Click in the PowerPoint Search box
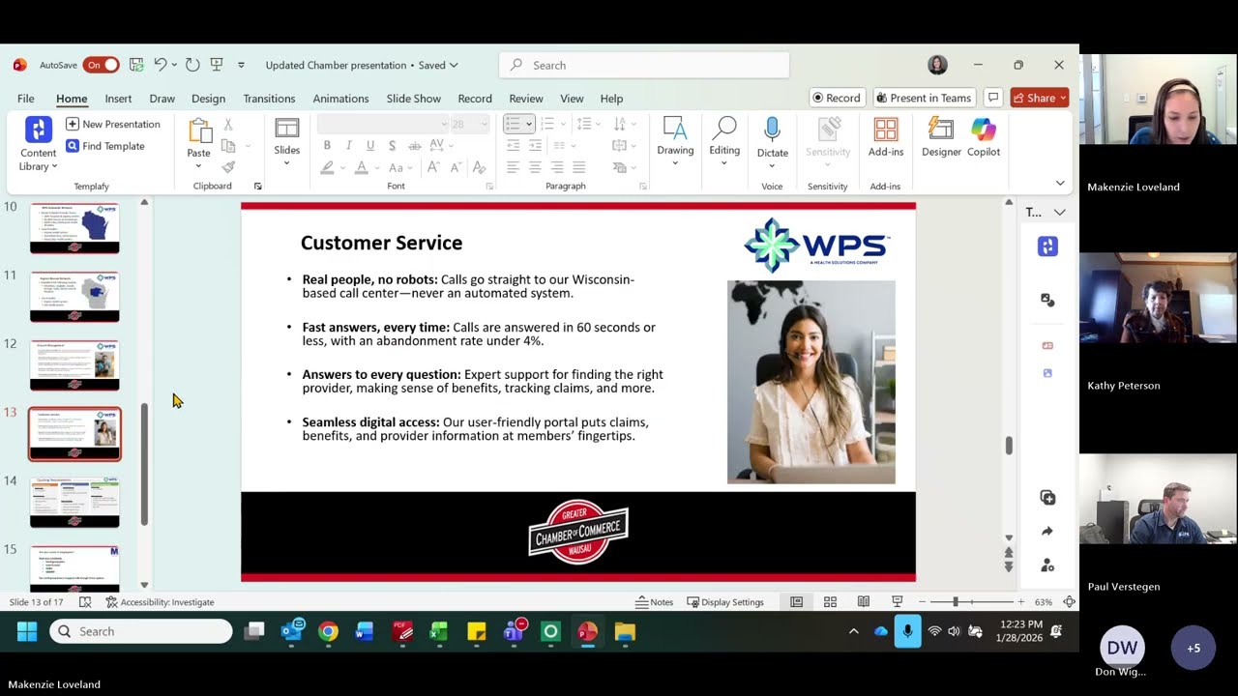The width and height of the screenshot is (1238, 696). [644, 65]
